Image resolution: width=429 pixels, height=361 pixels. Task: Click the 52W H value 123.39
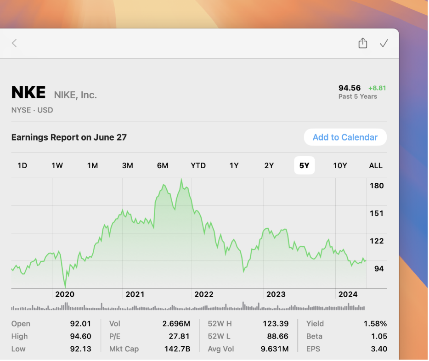(x=276, y=323)
